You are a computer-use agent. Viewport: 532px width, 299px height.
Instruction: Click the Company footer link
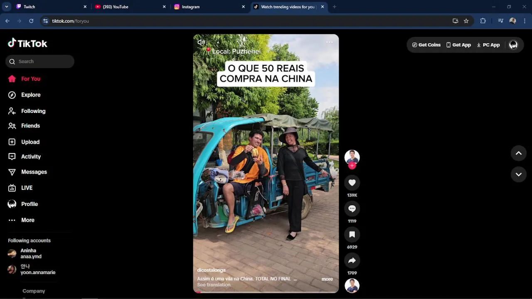34,291
